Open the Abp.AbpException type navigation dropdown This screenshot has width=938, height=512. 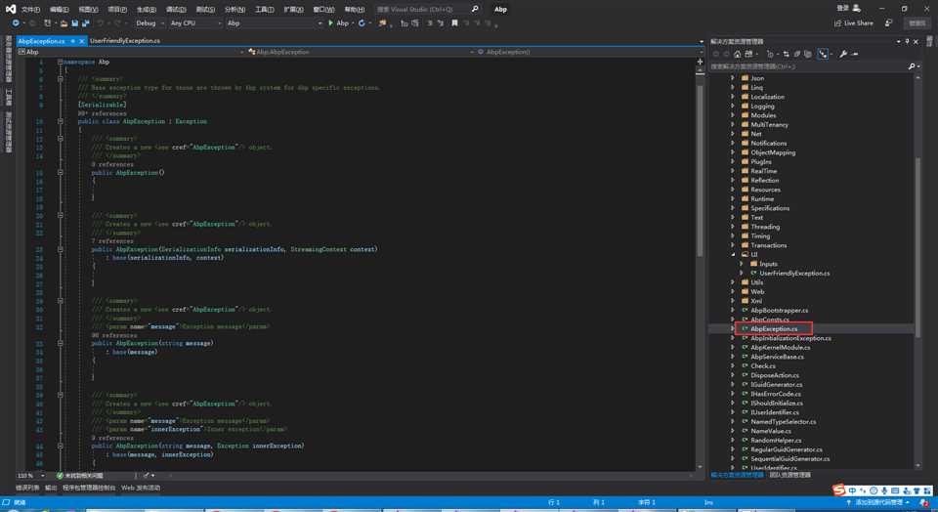point(361,52)
